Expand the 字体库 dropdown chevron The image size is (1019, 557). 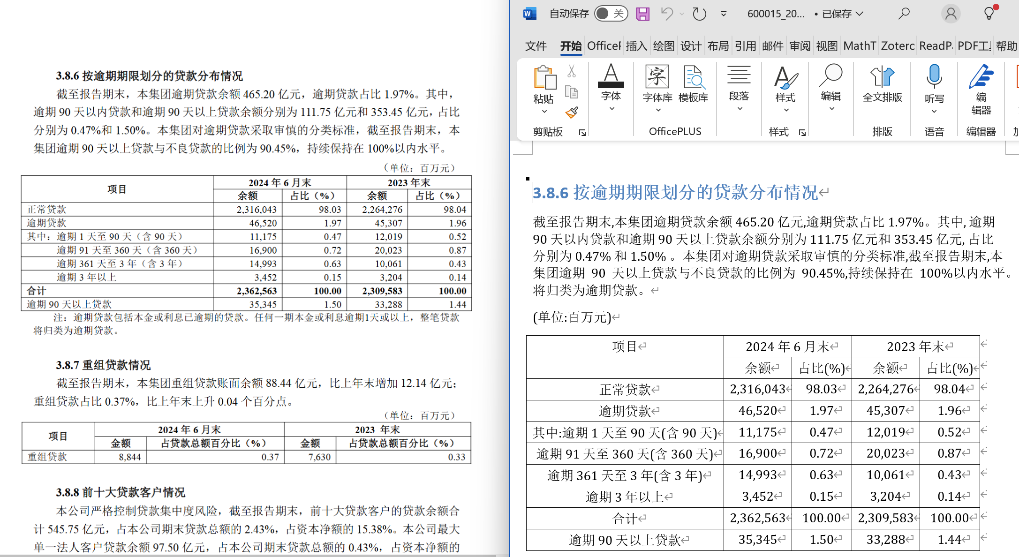tap(658, 110)
